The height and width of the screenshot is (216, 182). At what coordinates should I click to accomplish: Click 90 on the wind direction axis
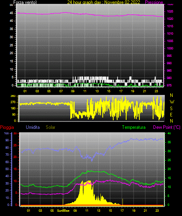pos(14,114)
